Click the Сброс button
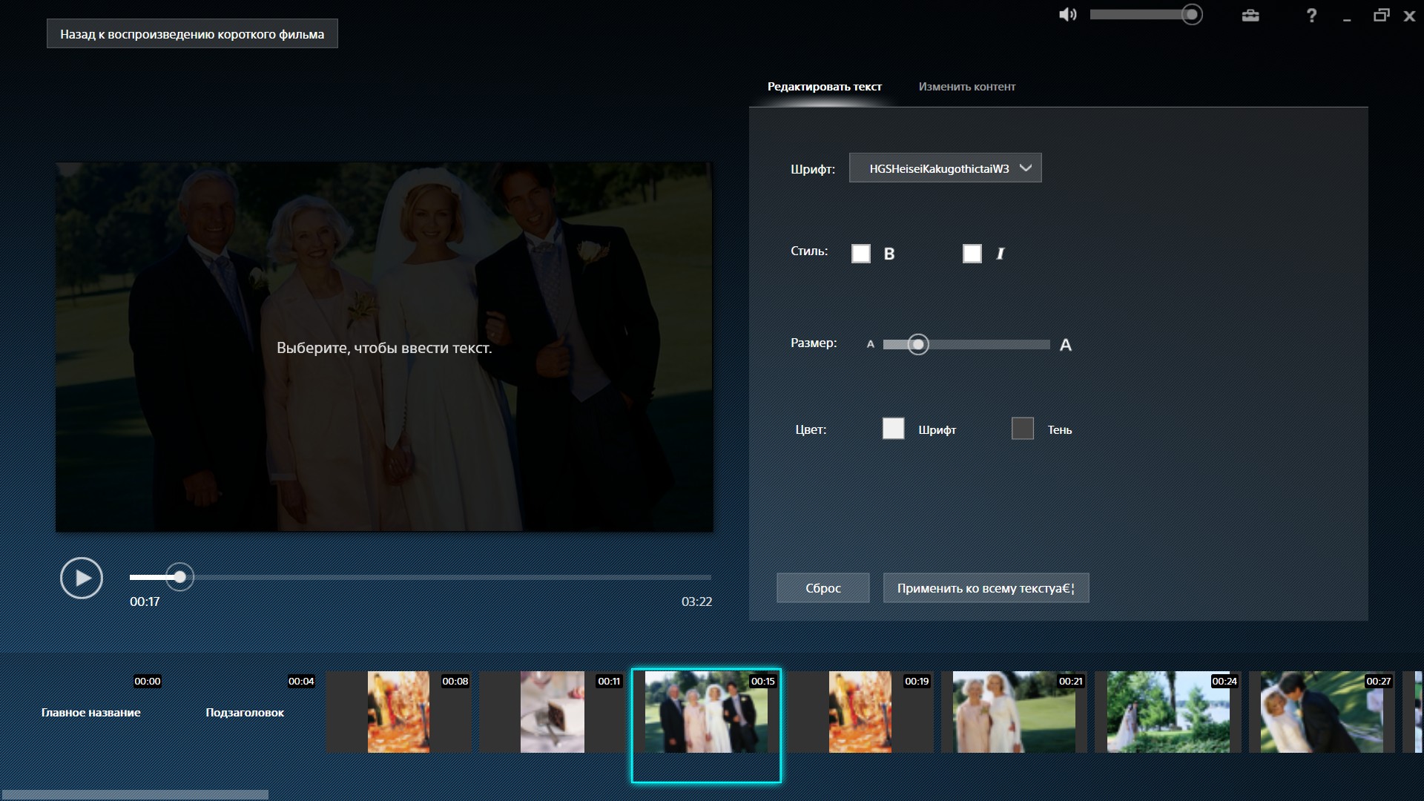This screenshot has height=801, width=1424. click(823, 588)
